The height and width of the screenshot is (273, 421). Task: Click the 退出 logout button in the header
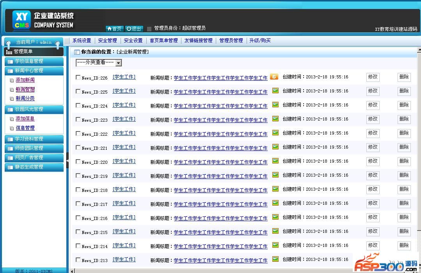(x=134, y=28)
